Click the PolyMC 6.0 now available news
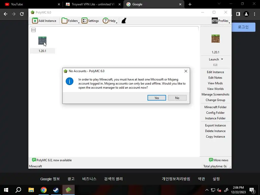This screenshot has width=260, height=195. [52, 160]
